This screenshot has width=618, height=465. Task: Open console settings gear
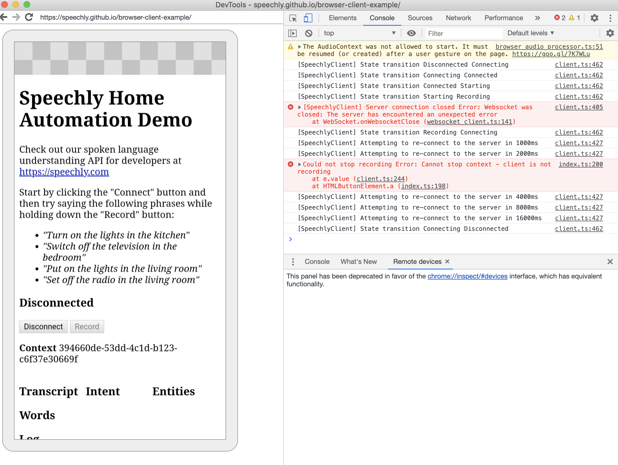pyautogui.click(x=610, y=33)
